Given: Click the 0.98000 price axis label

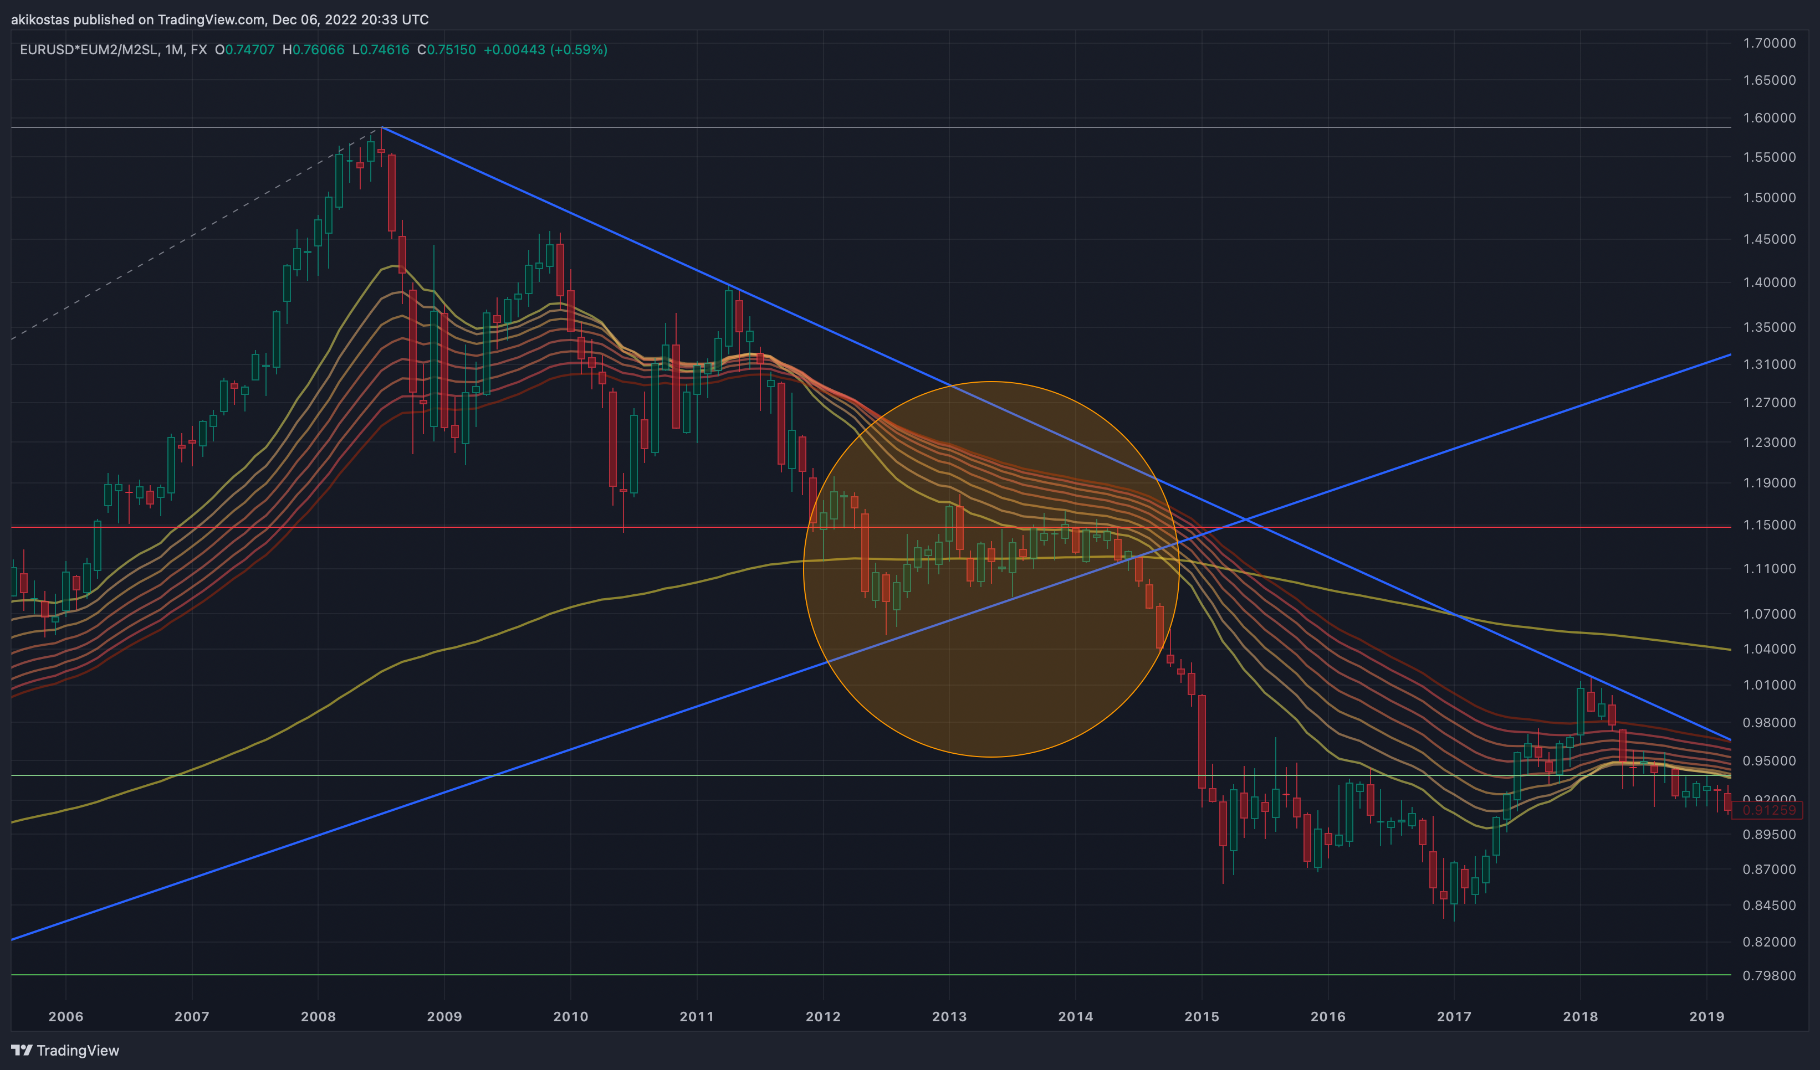Looking at the screenshot, I should point(1770,722).
